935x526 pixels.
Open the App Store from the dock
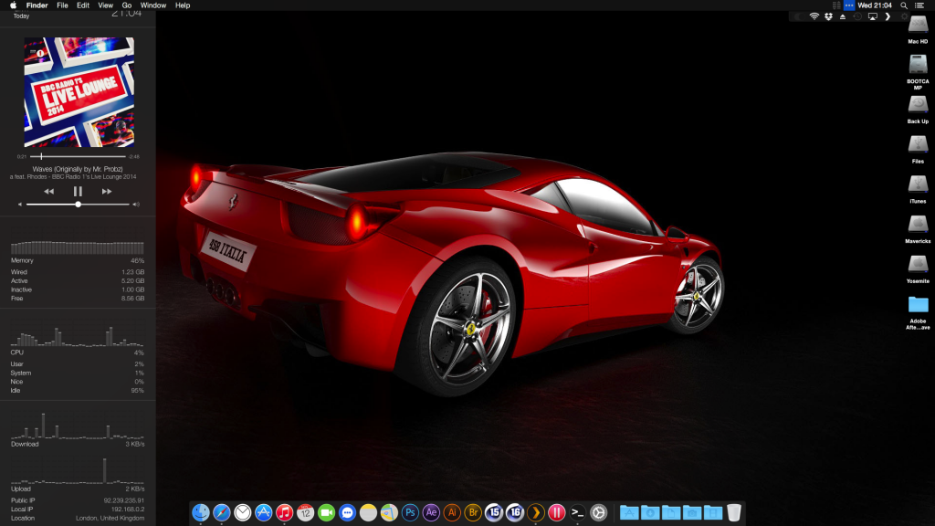(264, 513)
